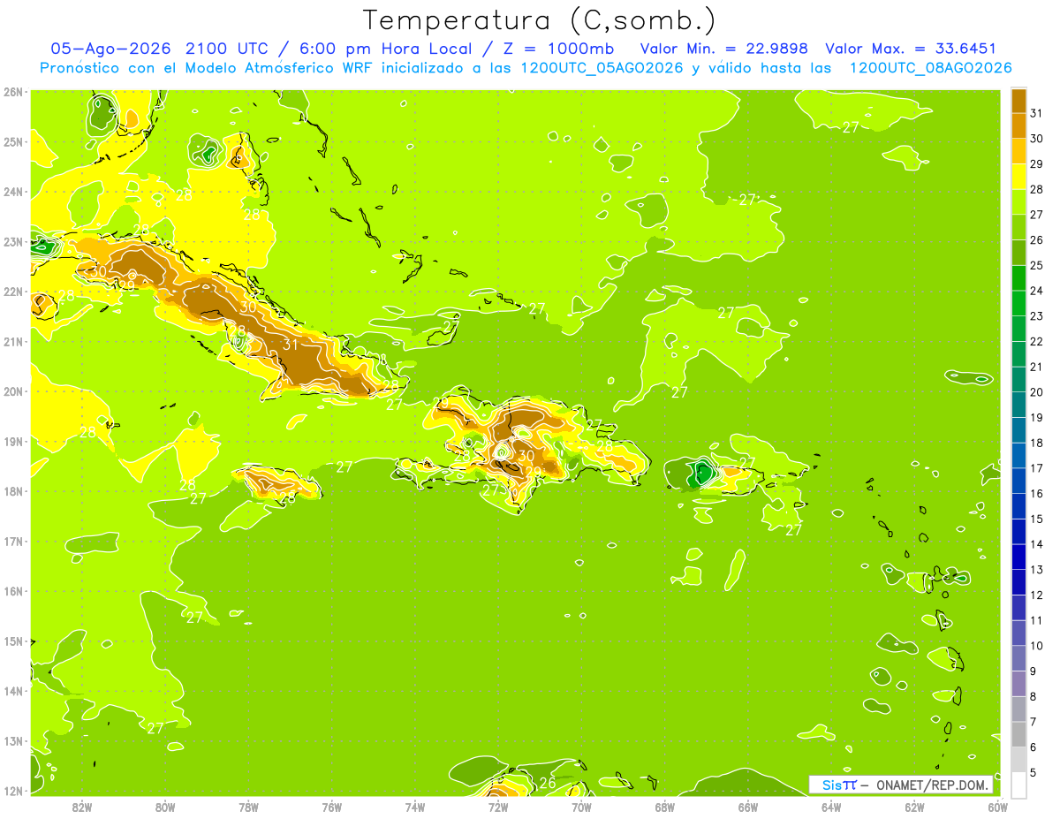Click the '76W' longitude axis label
Image resolution: width=1060 pixels, height=819 pixels.
pyautogui.click(x=331, y=807)
